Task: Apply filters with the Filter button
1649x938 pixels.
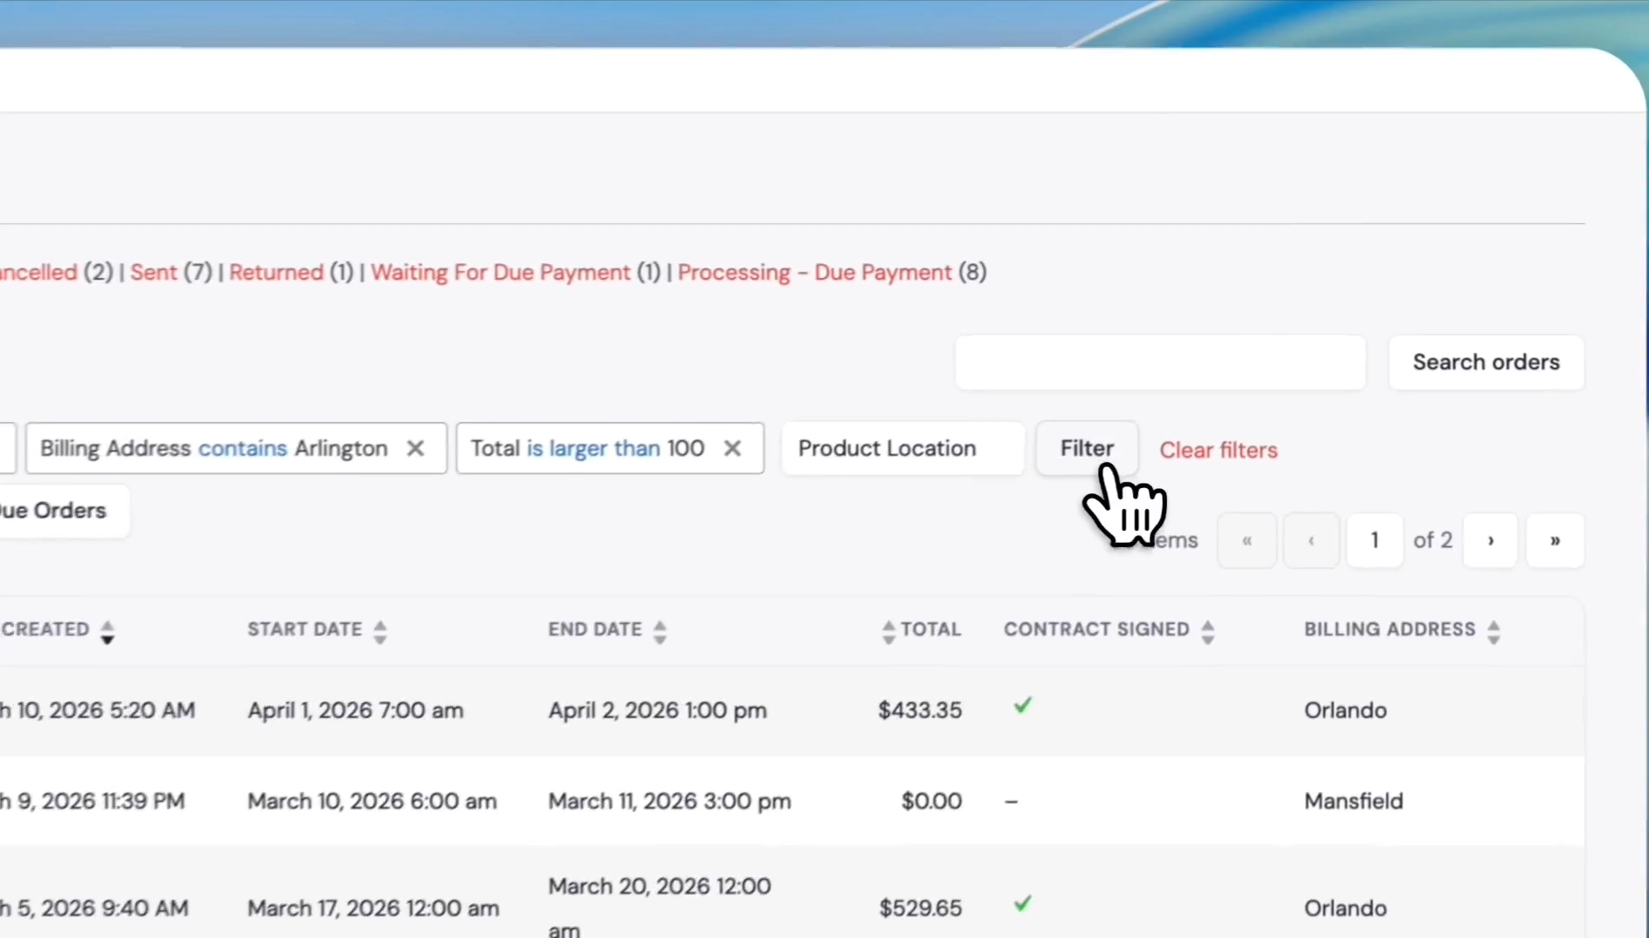Action: (x=1087, y=448)
